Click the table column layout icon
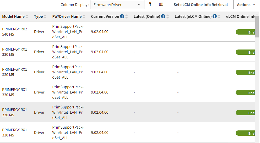The image size is (260, 143). (161, 4)
